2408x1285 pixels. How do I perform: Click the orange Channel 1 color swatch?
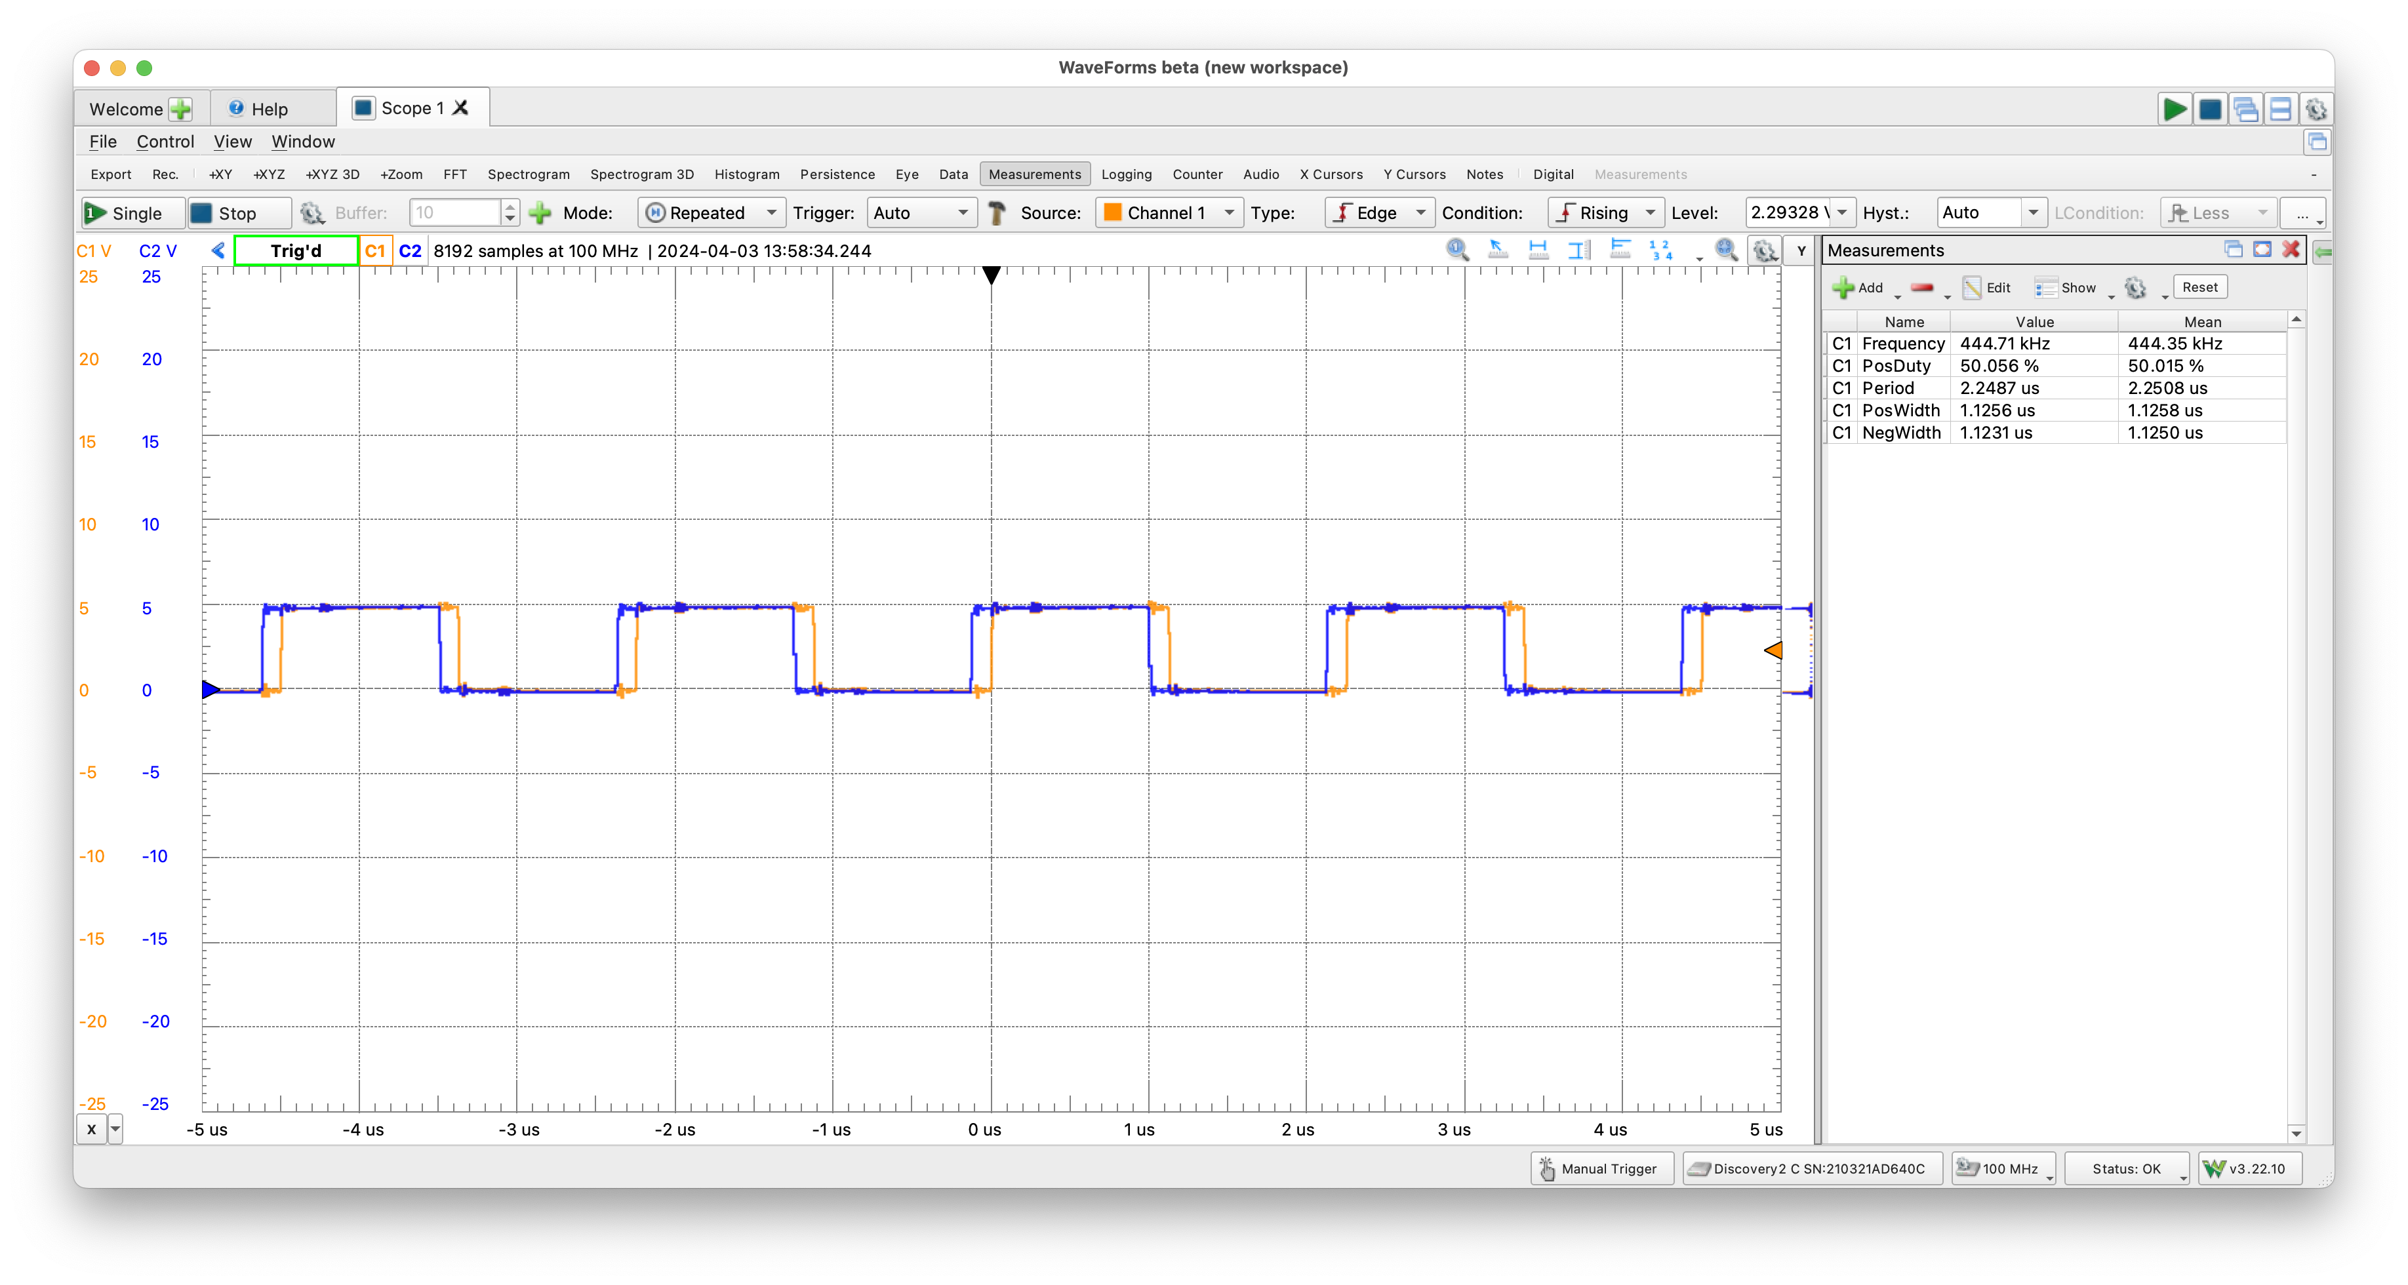(x=1112, y=212)
